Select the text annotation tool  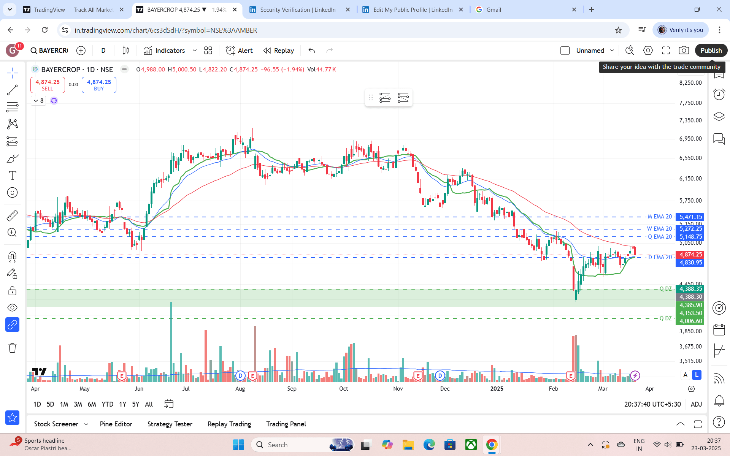point(12,176)
